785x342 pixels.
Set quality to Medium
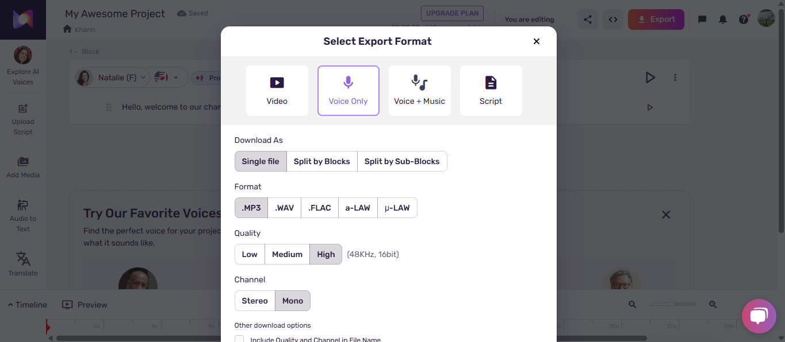287,254
